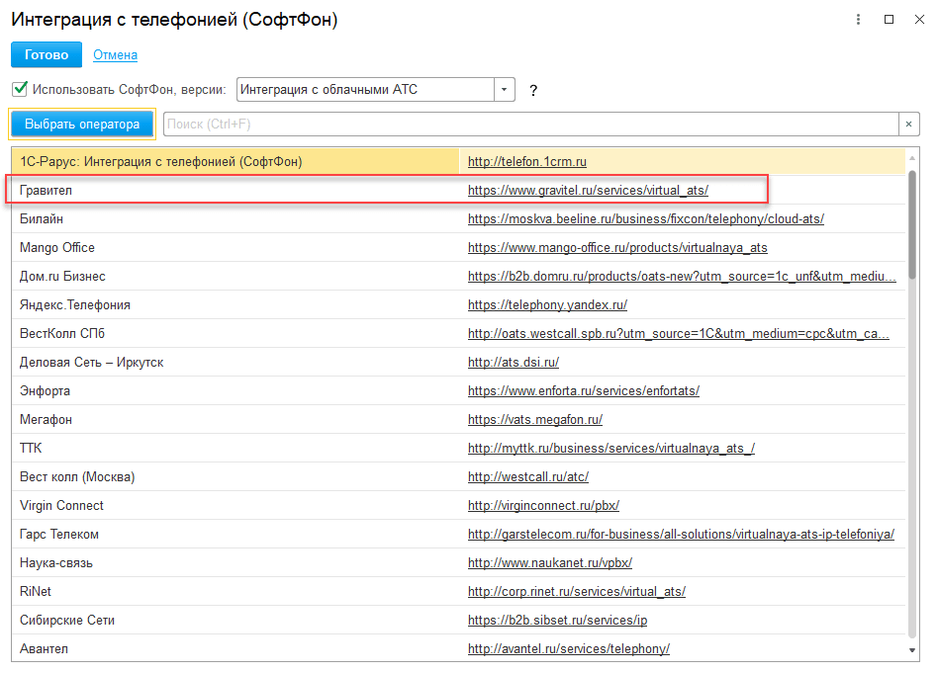Open the b2b.domru.ru link

[x=682, y=276]
